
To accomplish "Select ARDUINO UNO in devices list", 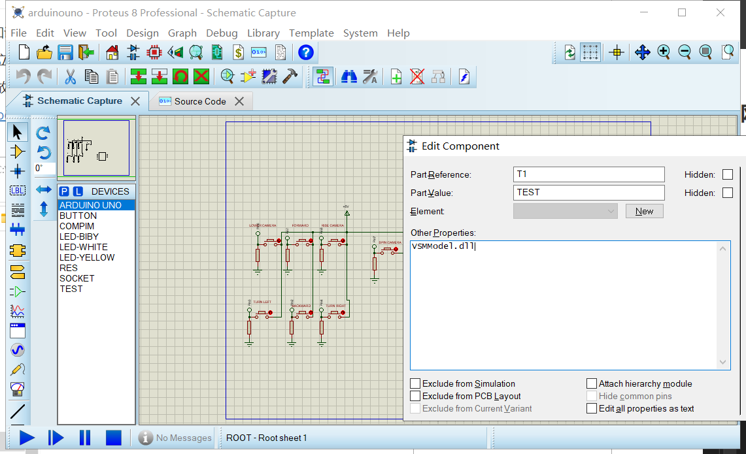I will click(97, 205).
